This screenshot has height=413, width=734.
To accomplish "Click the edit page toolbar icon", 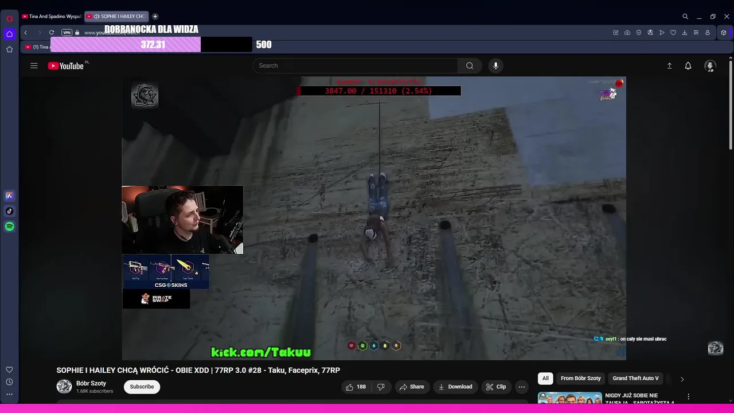I will (616, 33).
